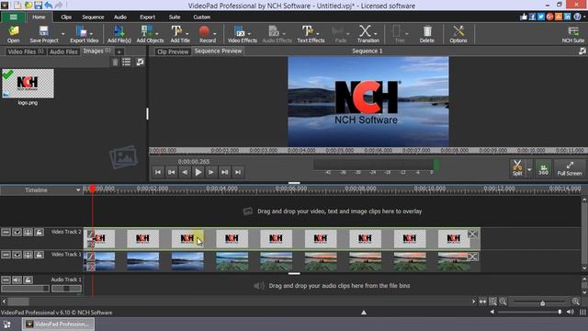This screenshot has width=588, height=331.
Task: Open the Split options dropdown arrow
Action: (x=529, y=169)
